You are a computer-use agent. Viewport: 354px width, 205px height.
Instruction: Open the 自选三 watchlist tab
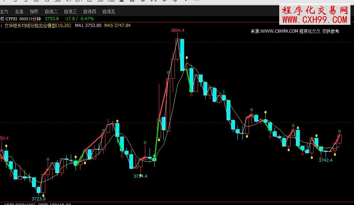pos(70,11)
